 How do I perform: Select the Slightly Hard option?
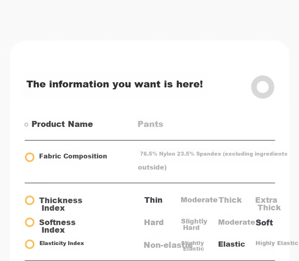point(194,224)
